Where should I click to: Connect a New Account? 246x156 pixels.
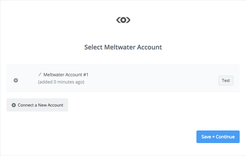37,105
